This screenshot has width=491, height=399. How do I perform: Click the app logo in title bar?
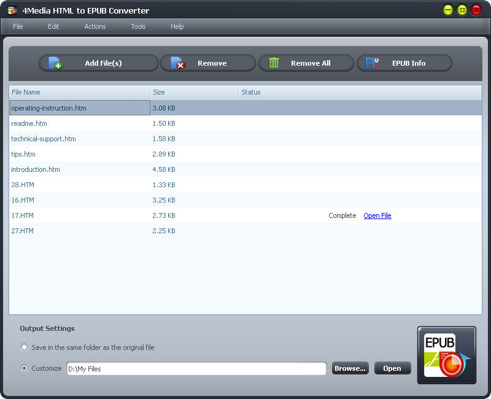pos(12,10)
